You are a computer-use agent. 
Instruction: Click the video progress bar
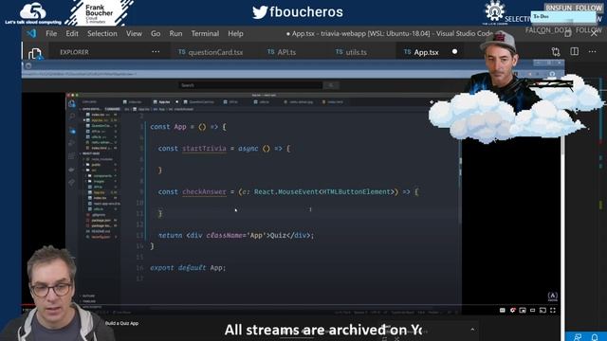pos(290,305)
